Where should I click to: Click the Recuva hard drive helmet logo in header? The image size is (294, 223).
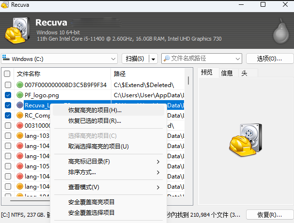(x=17, y=30)
